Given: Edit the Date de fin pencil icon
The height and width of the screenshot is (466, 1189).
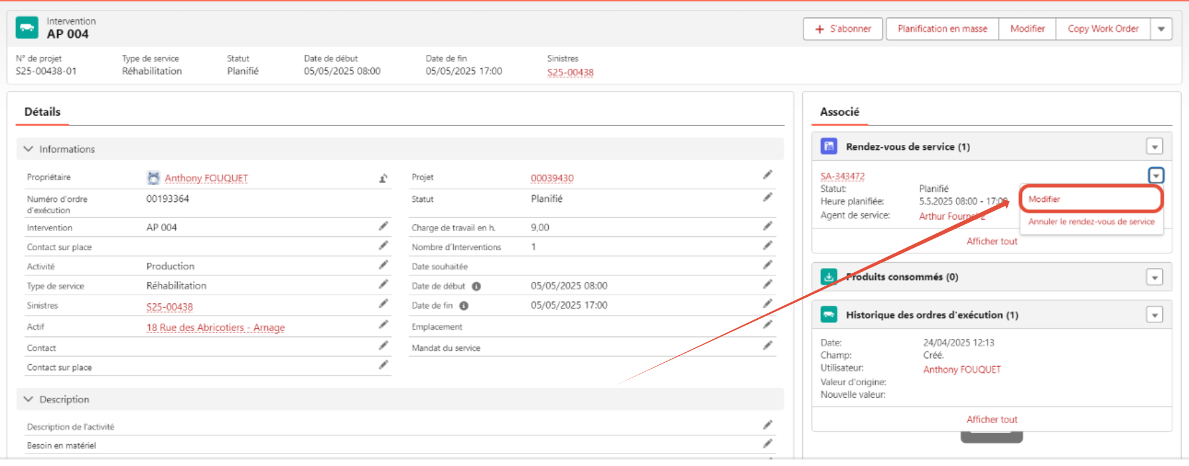Looking at the screenshot, I should pos(767,304).
